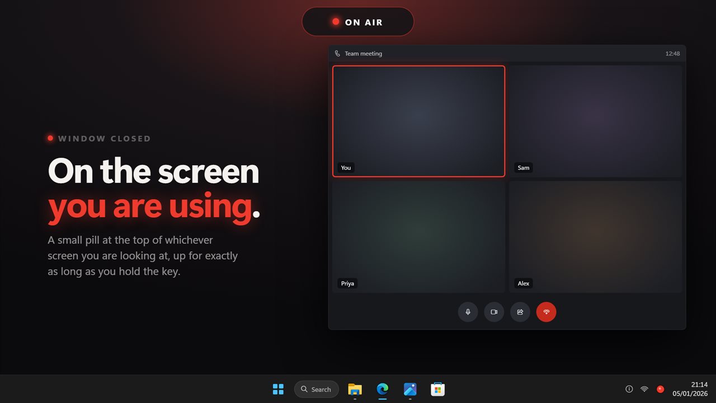The height and width of the screenshot is (403, 716).
Task: Open Microsoft Store from the taskbar
Action: coord(438,389)
